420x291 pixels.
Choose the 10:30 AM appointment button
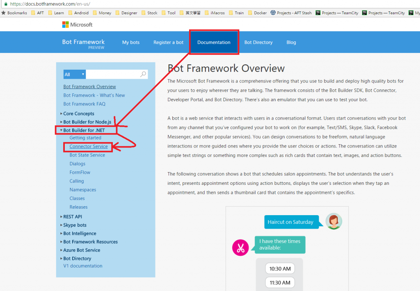[280, 268]
